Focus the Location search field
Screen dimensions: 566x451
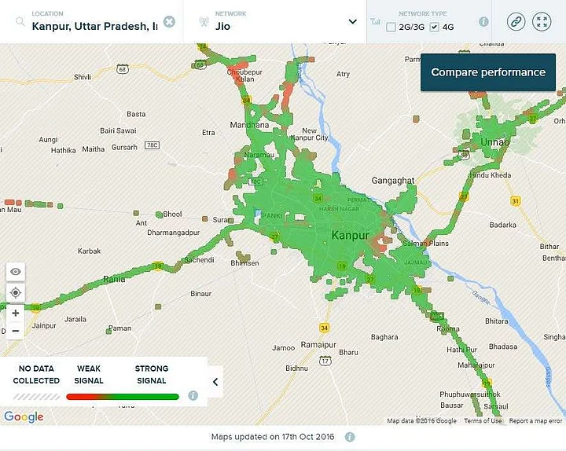(x=94, y=26)
